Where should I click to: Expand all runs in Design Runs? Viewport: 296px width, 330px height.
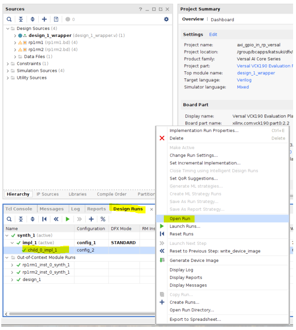point(32,219)
